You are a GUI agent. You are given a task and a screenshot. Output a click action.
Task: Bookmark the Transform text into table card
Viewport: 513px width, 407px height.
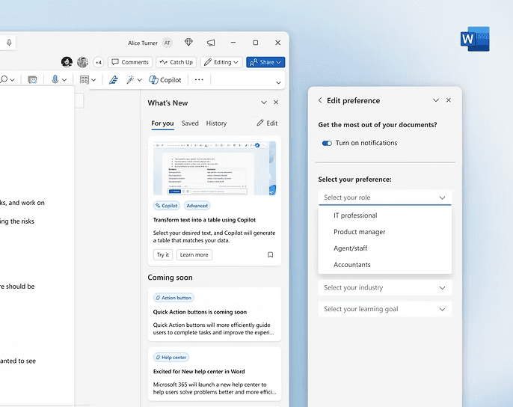270,254
